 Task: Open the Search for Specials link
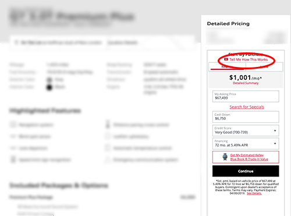click(247, 107)
